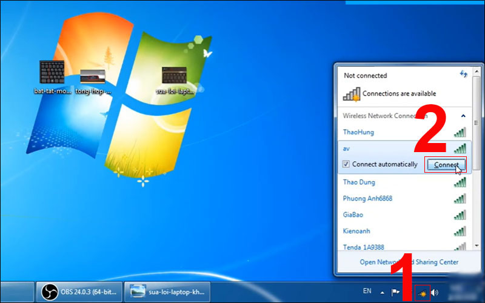Viewport: 485px width, 303px height.
Task: Select the GiaBao network
Action: tap(404, 215)
